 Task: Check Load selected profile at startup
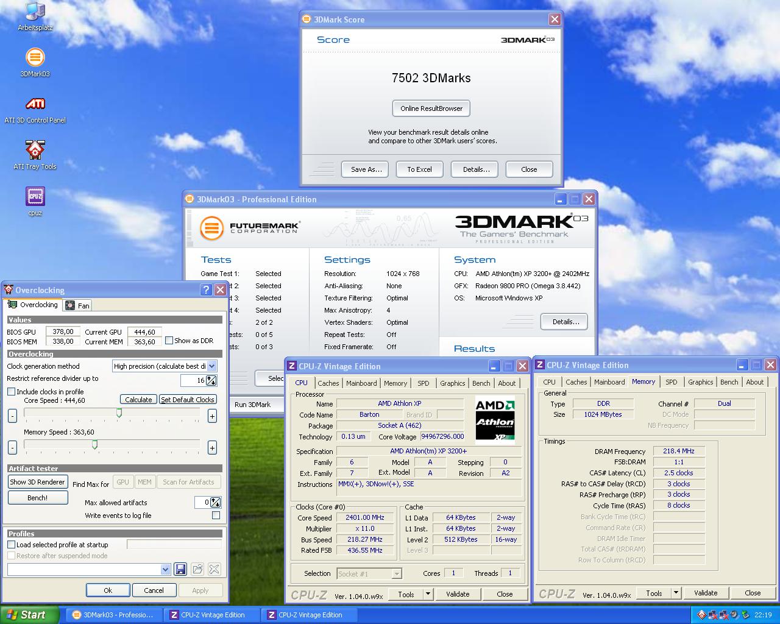coord(11,545)
